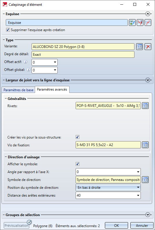
Task: Open catalogue icon next to Rivets field
Action: tap(145, 106)
